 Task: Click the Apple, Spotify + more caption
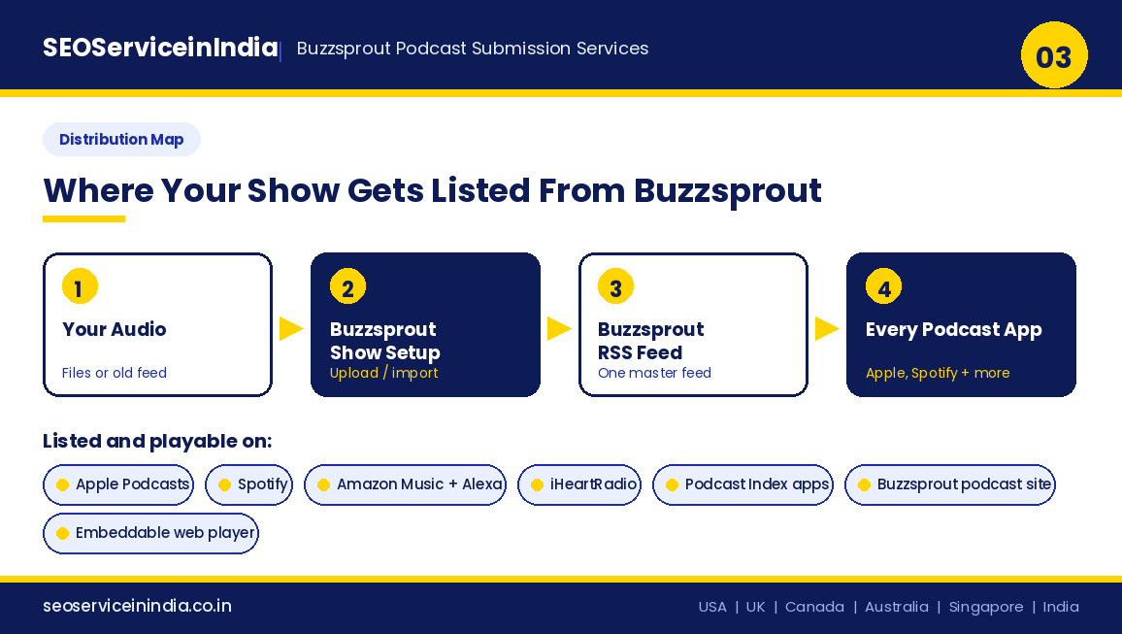[x=938, y=373]
